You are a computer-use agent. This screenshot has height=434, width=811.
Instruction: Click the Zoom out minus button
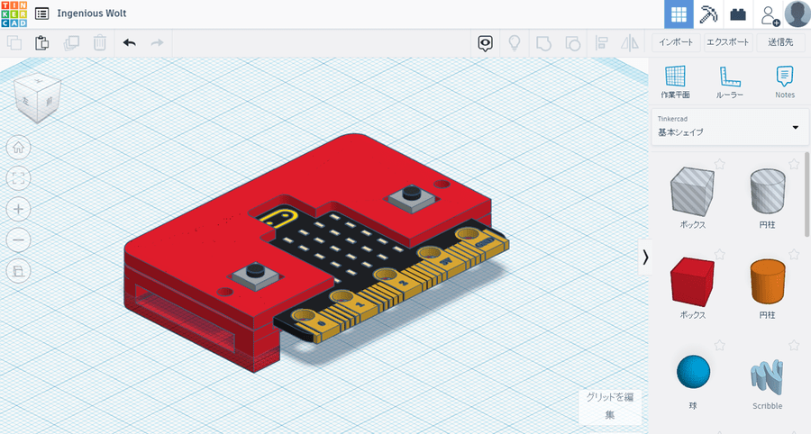coord(18,240)
